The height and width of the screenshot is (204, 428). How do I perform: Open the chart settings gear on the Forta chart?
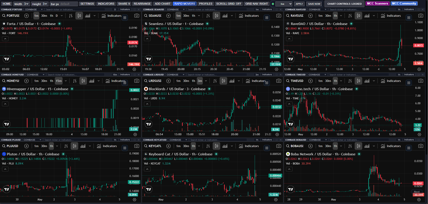click(134, 70)
